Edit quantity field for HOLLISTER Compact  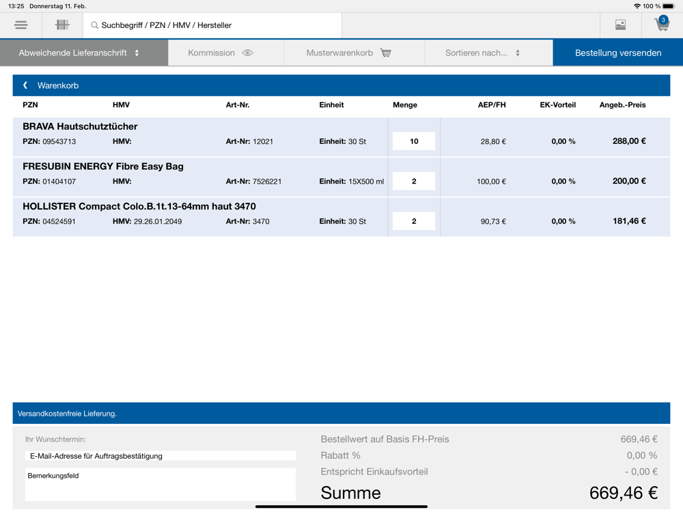point(414,221)
